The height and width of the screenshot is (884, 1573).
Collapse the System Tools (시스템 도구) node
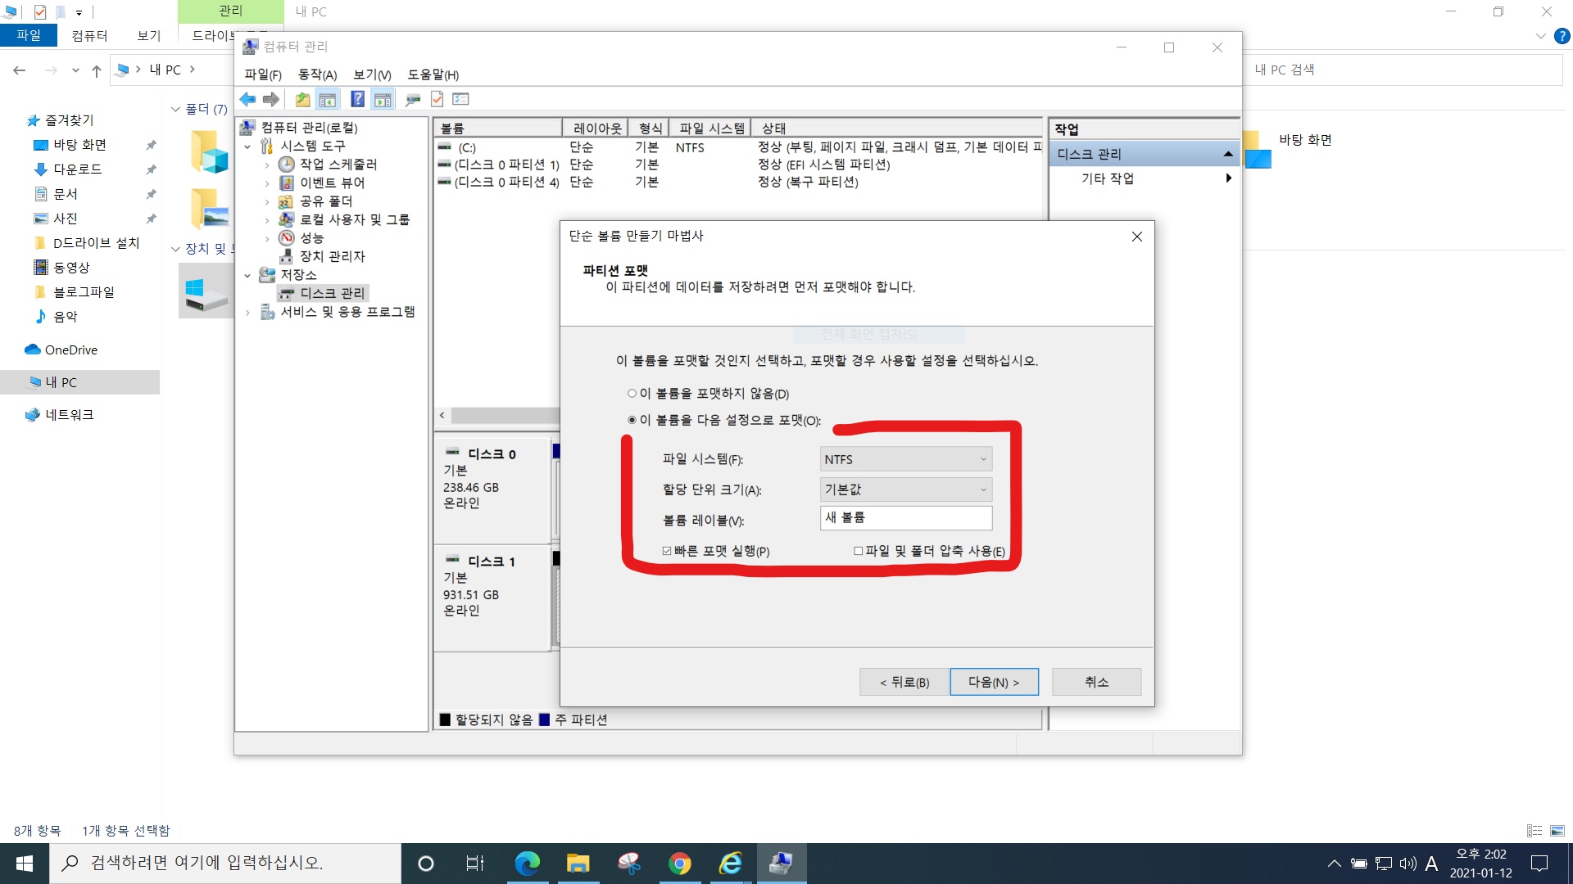pos(247,147)
